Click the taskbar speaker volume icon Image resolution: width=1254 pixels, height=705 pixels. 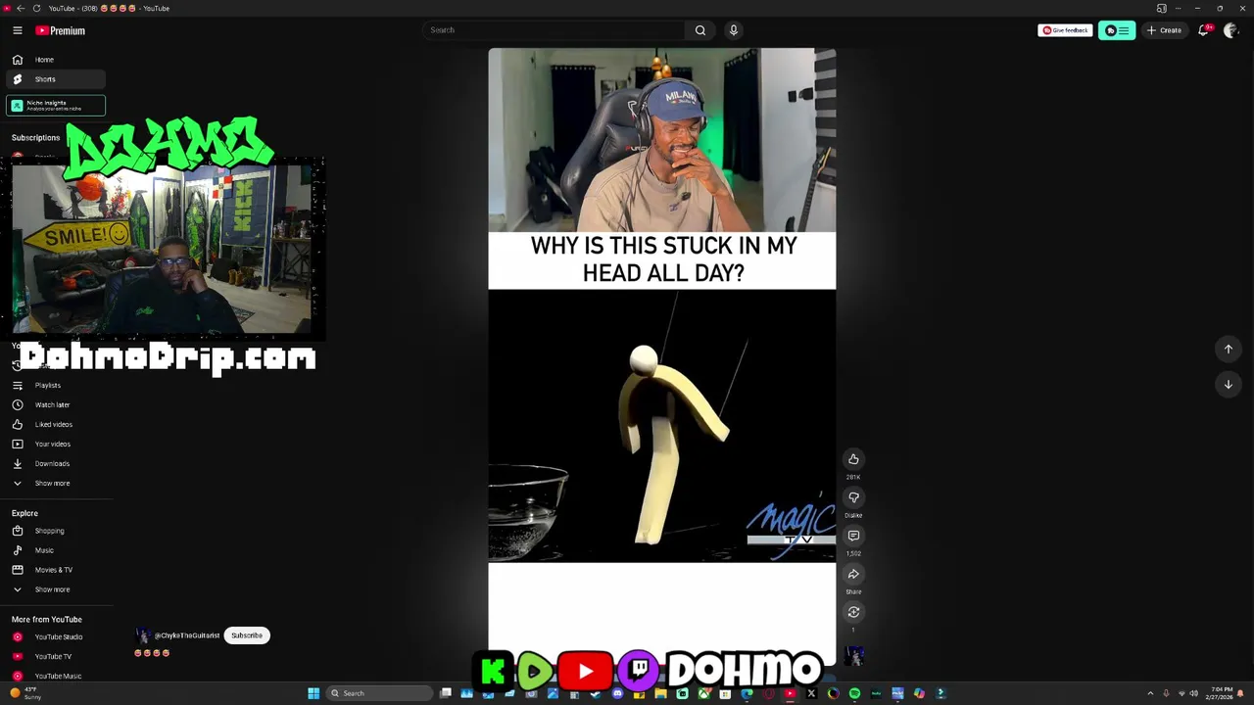coord(1194,693)
